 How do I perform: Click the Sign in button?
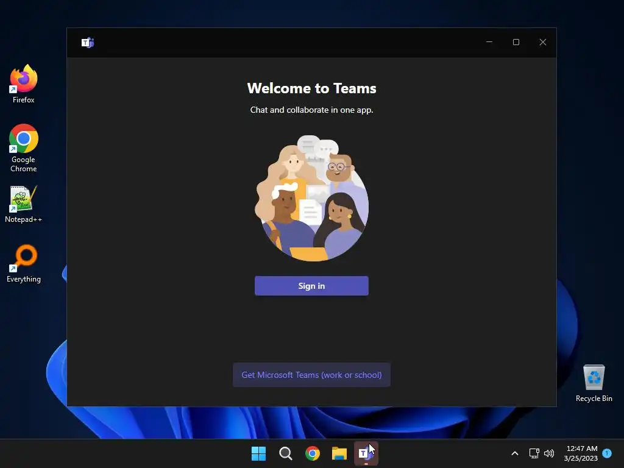tap(311, 286)
